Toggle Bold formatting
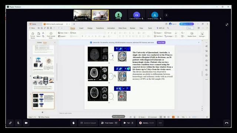 tap(82, 36)
